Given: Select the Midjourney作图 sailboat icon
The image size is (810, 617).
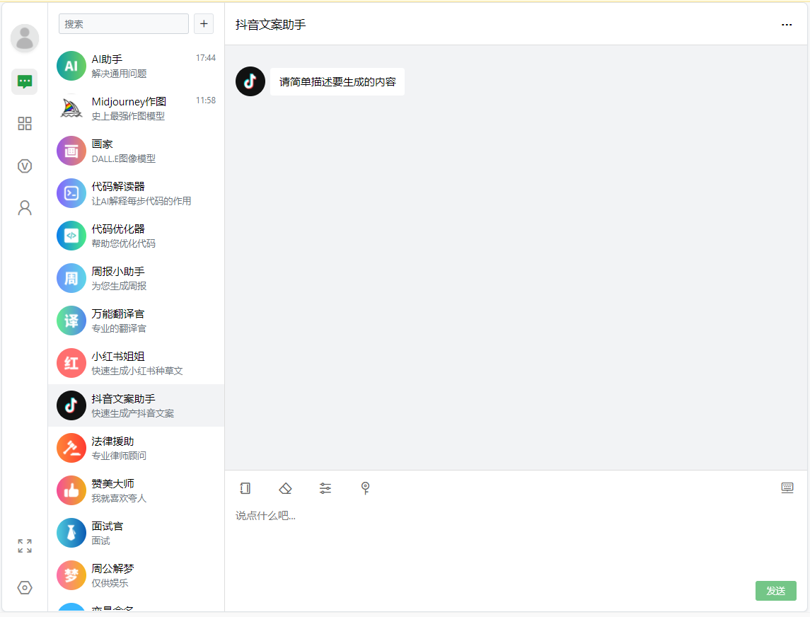Looking at the screenshot, I should click(71, 108).
